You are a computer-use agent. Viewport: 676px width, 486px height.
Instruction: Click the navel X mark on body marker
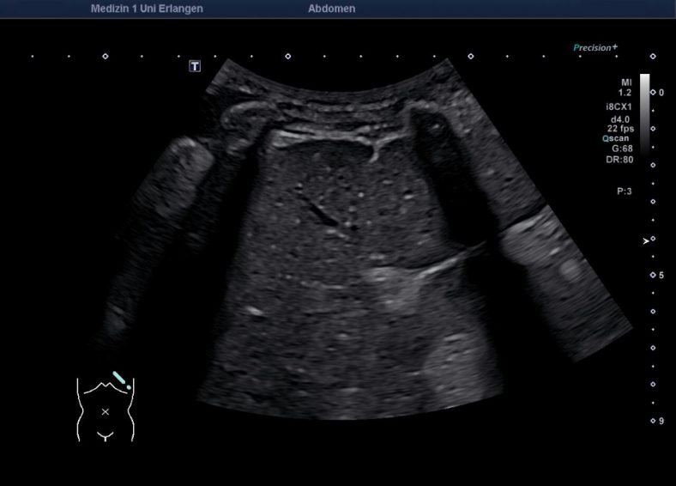(x=106, y=412)
